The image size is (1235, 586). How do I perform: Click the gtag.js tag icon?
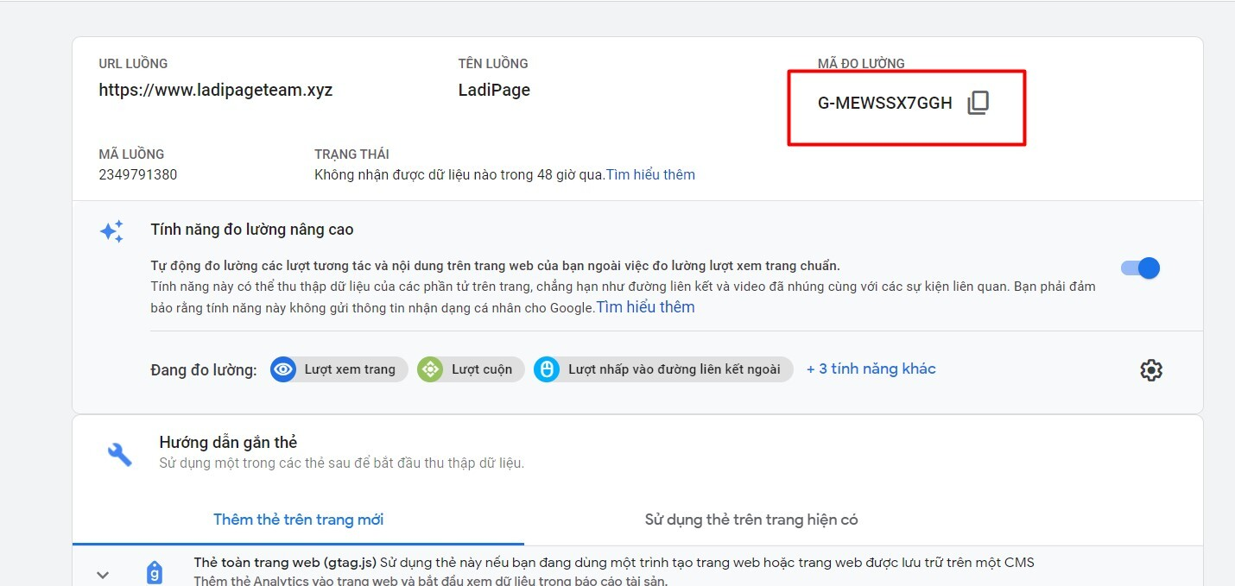pos(154,571)
